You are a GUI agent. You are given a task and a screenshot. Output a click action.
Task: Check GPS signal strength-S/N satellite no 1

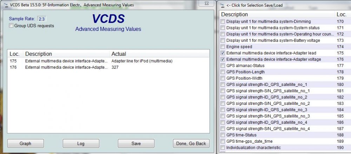click(x=223, y=91)
